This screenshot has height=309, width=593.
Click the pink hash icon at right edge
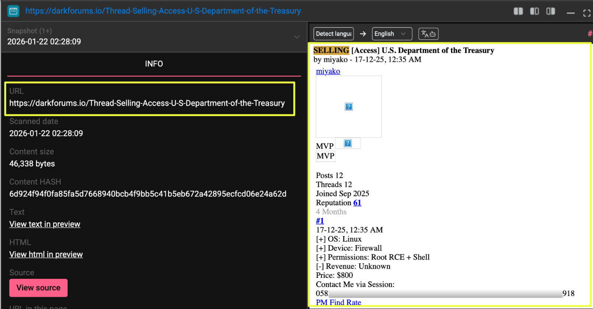[590, 34]
